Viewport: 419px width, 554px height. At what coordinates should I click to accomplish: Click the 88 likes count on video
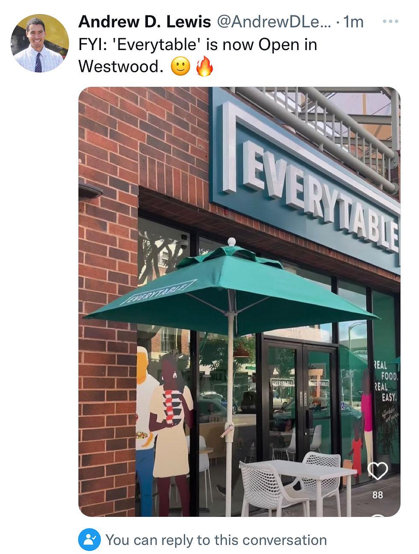pyautogui.click(x=378, y=495)
